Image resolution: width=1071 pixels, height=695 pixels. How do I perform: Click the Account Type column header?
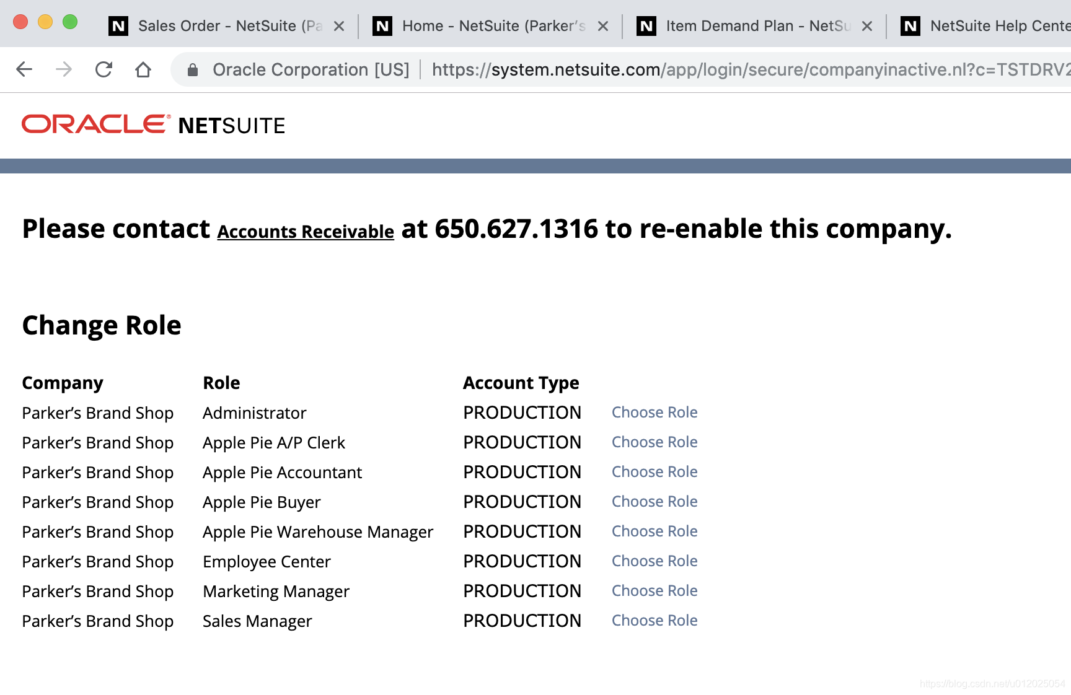521,383
